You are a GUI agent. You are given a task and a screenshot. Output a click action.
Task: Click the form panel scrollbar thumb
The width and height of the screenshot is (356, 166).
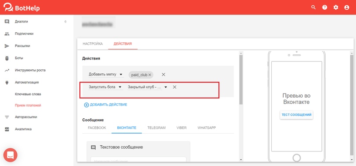[x=241, y=79]
